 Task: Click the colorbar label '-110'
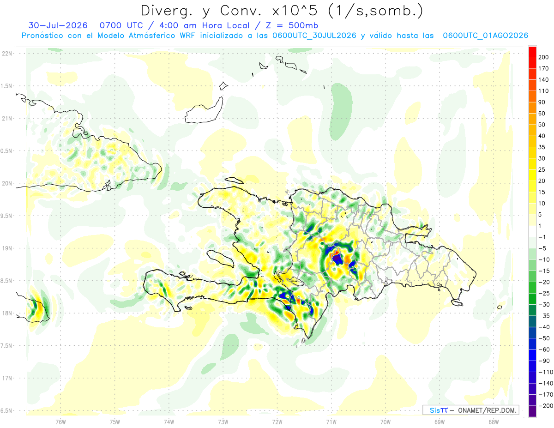546,372
